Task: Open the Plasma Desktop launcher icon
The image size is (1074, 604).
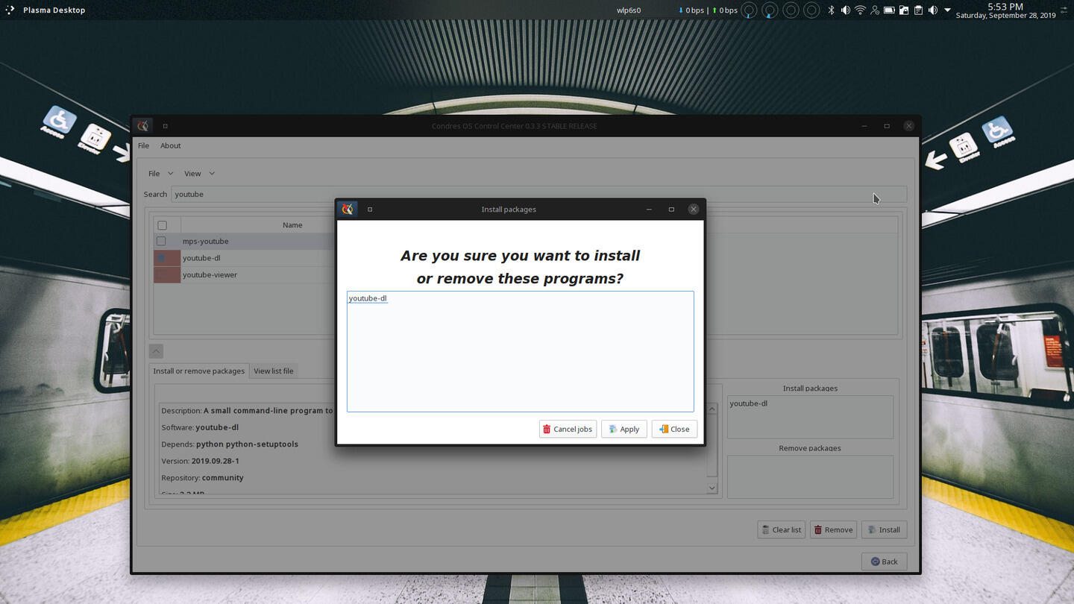Action: click(10, 10)
